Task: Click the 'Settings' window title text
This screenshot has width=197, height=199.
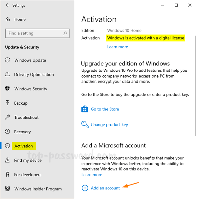Action: point(19,5)
